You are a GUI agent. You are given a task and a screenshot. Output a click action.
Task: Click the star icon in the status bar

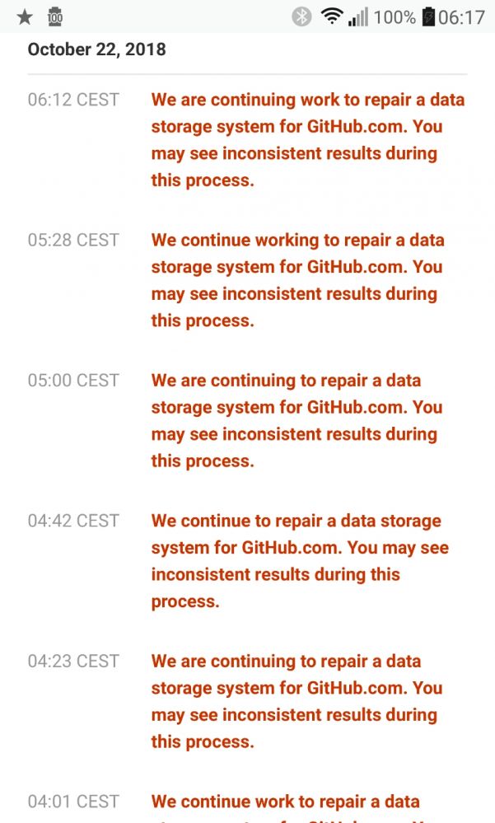[24, 16]
